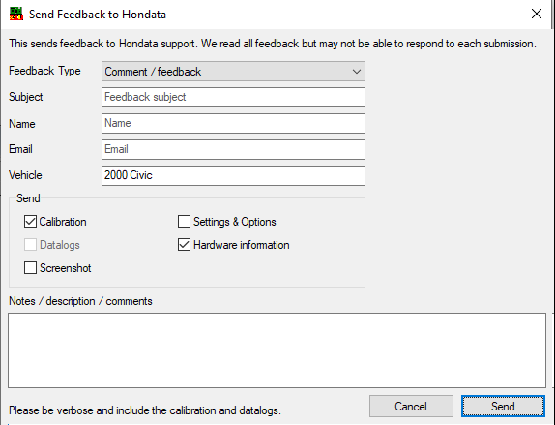555x425 pixels.
Task: Click the 'This sends feedback to Hondata support' text
Action: coord(273,44)
